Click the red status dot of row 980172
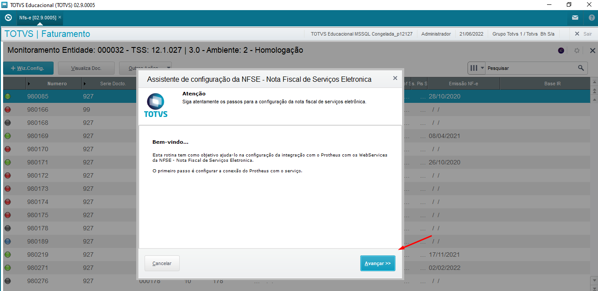Viewport: 598px width, 291px height. [7, 175]
